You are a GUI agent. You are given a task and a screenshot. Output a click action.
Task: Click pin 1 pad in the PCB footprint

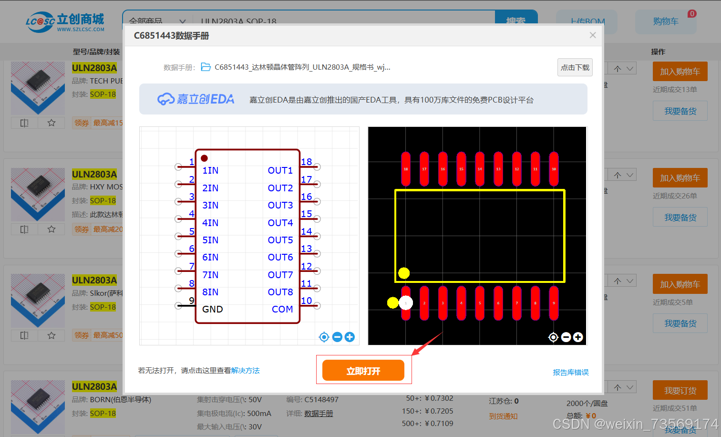point(406,303)
